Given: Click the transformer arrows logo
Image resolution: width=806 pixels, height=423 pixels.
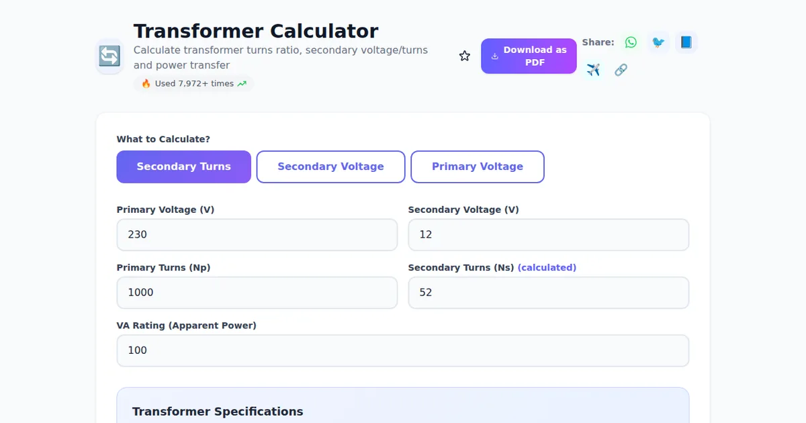Looking at the screenshot, I should 109,56.
